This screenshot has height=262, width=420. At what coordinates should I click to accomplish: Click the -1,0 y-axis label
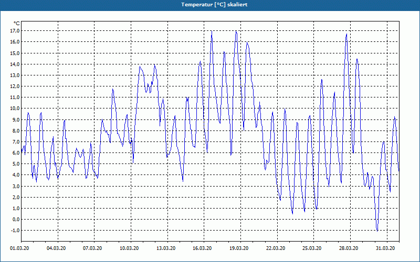tap(16, 231)
